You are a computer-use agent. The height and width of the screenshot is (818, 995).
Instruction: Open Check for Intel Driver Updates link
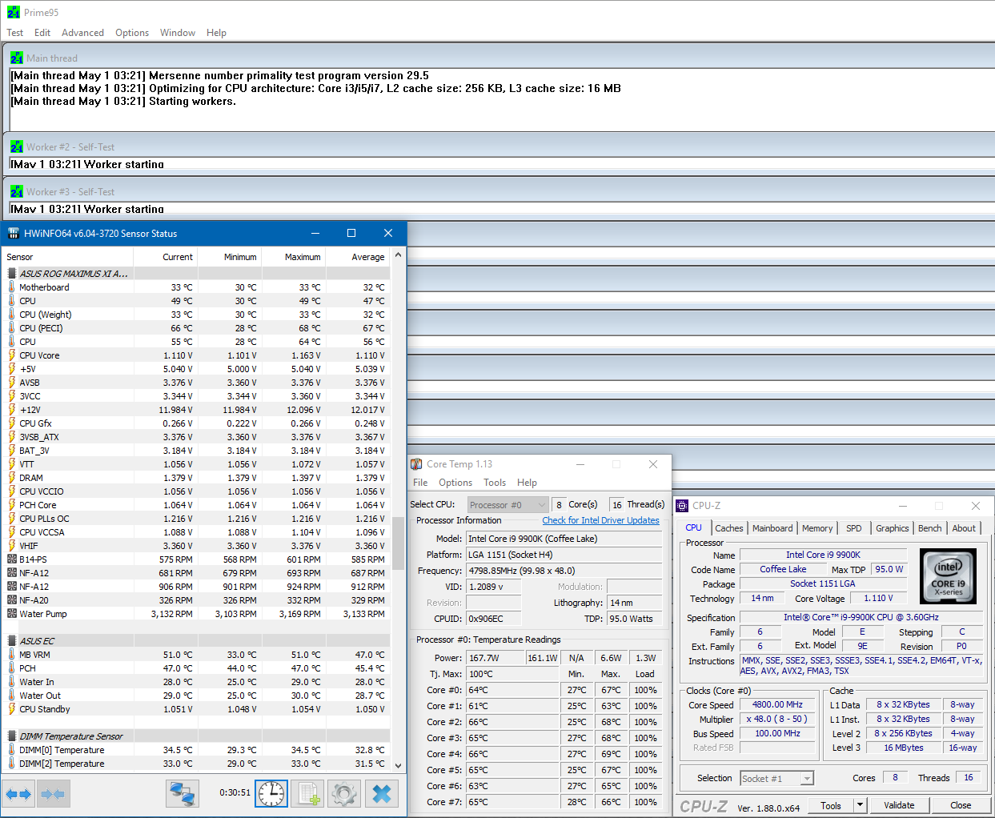(600, 520)
